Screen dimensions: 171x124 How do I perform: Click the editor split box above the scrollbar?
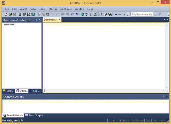pos(166,24)
